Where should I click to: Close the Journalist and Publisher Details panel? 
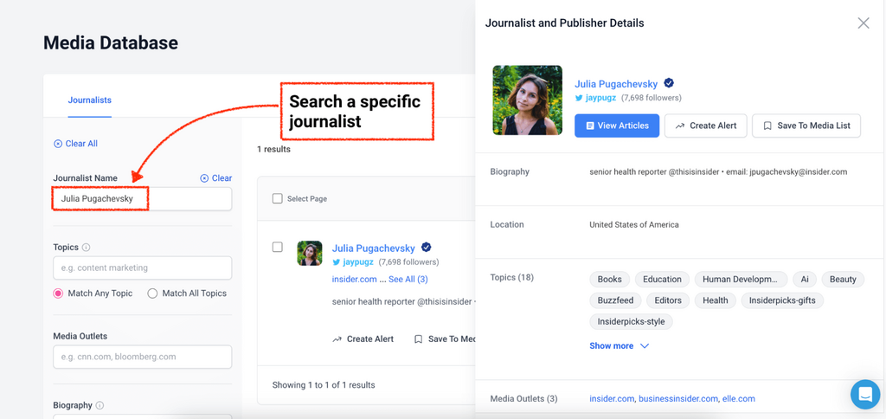point(863,23)
